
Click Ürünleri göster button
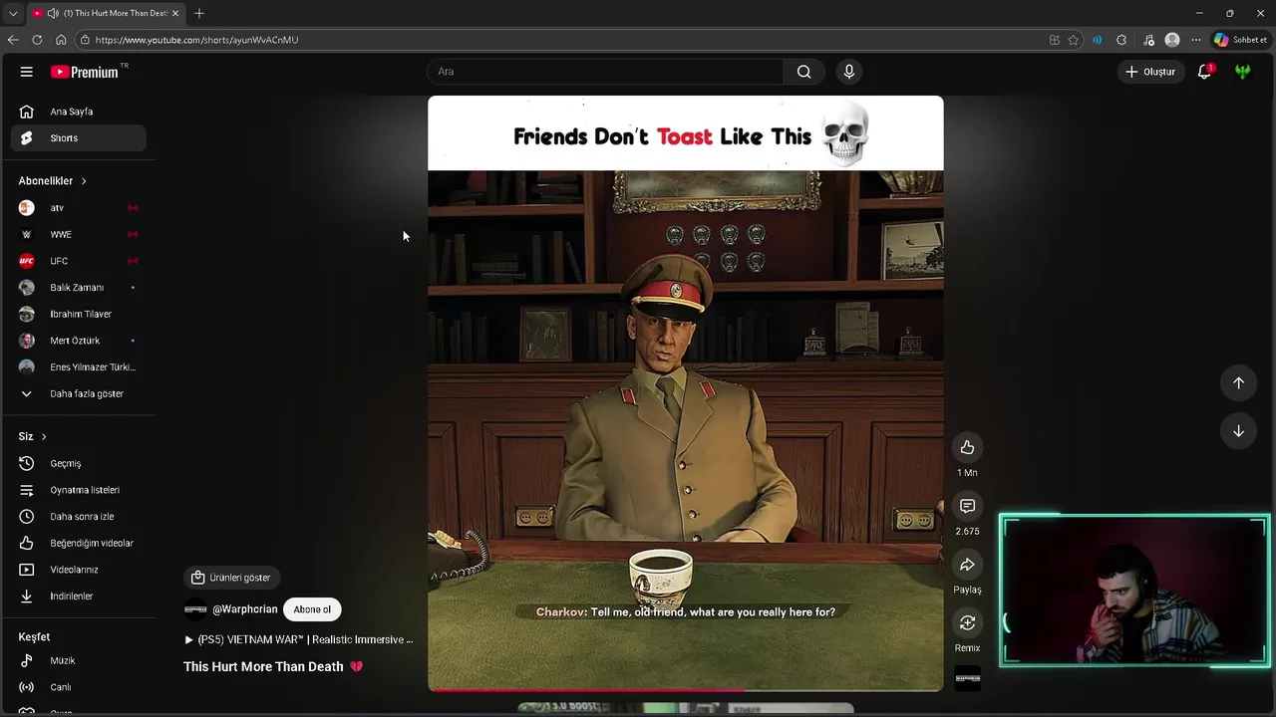232,578
